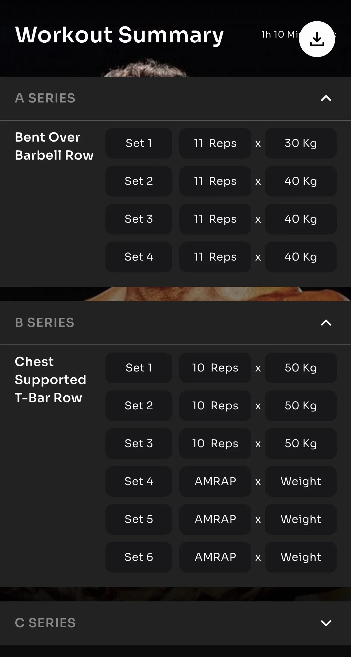Image resolution: width=351 pixels, height=657 pixels.
Task: Open the Bent Over Barbell Row exercise
Action: (54, 146)
